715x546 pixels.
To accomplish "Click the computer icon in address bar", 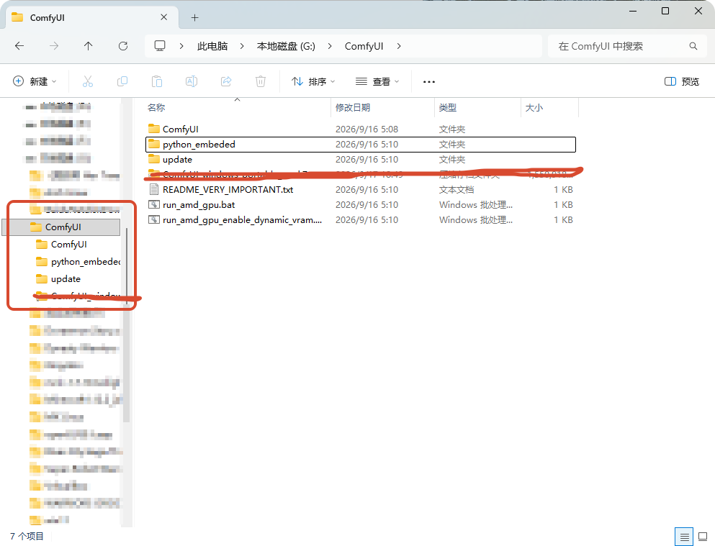I will click(160, 46).
